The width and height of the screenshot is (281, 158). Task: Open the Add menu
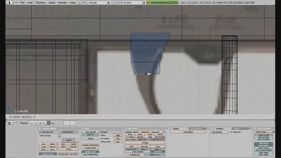[x=30, y=3]
